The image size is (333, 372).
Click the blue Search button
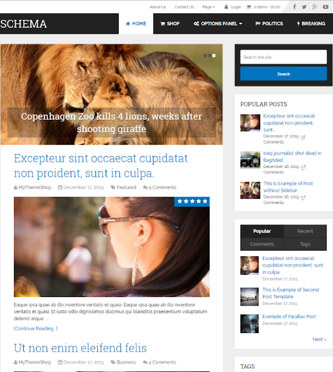click(284, 74)
